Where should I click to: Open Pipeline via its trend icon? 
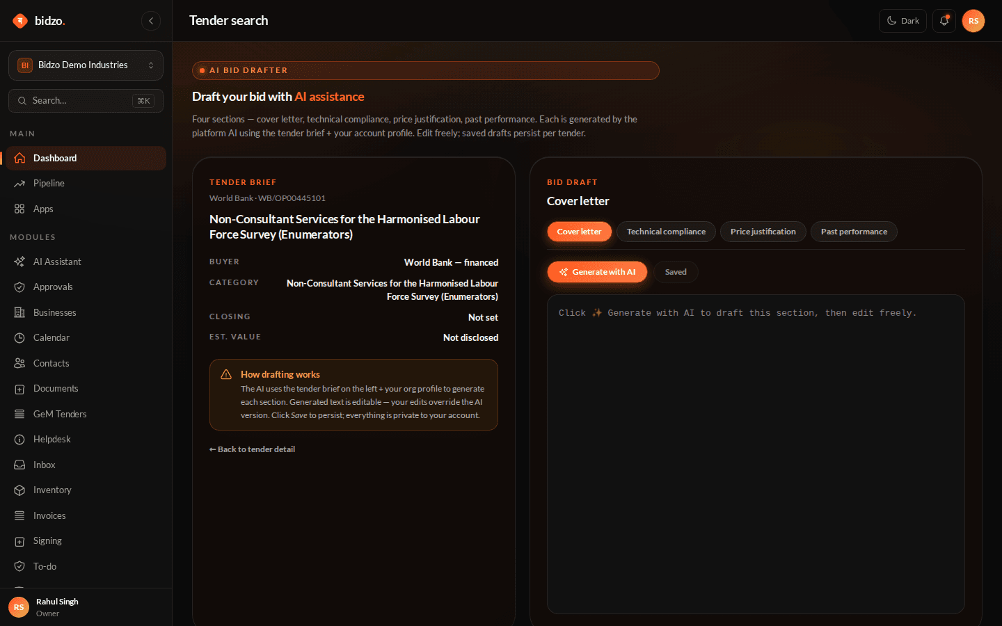[19, 184]
